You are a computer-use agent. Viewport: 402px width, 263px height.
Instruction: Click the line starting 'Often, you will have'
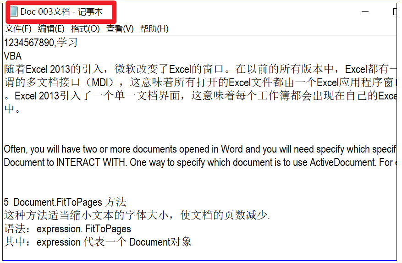[200, 149]
